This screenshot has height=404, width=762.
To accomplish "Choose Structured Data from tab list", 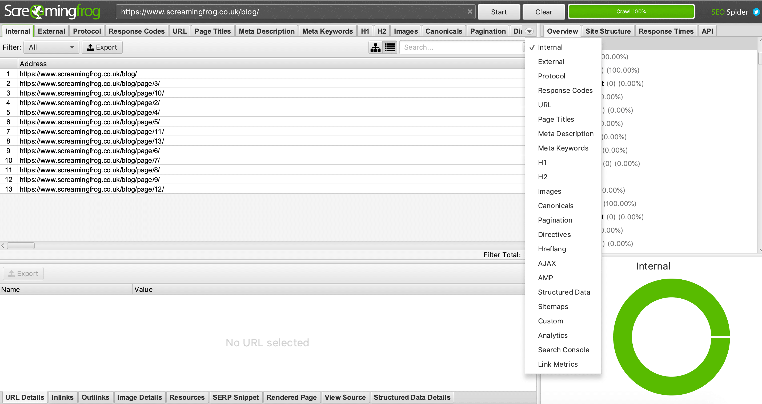I will point(564,292).
